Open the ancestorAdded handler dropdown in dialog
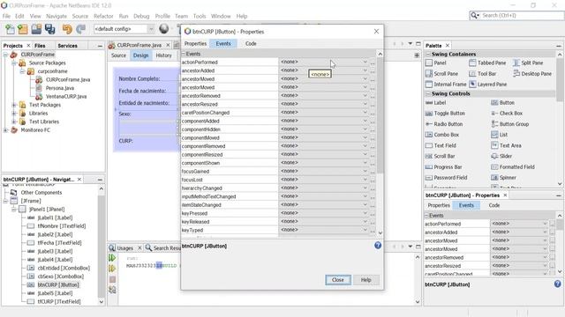565x317 pixels. coord(365,70)
